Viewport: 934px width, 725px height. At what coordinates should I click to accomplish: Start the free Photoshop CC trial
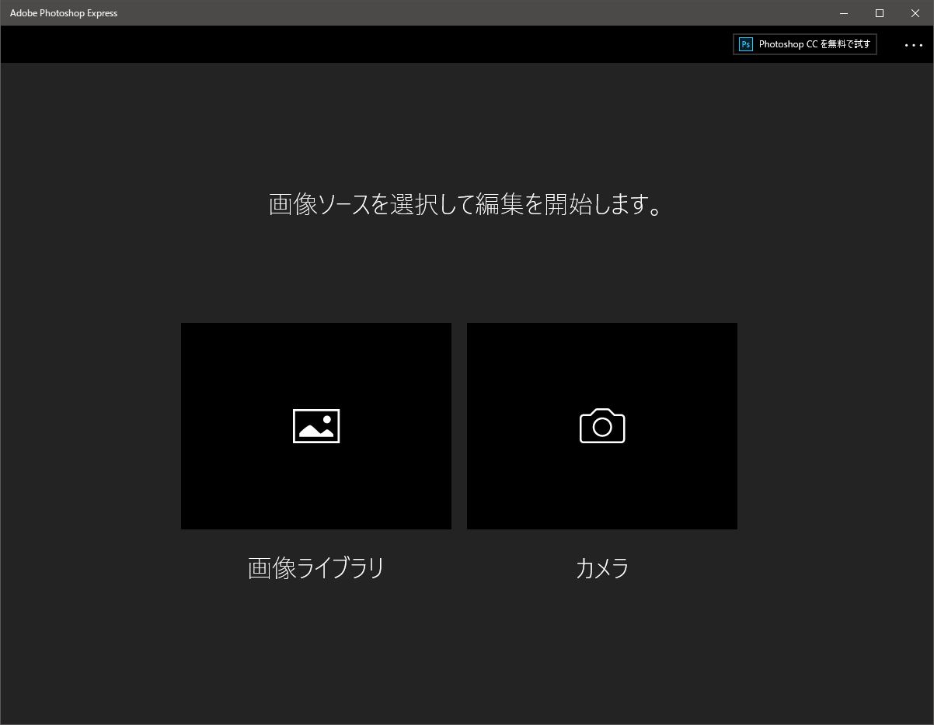804,44
